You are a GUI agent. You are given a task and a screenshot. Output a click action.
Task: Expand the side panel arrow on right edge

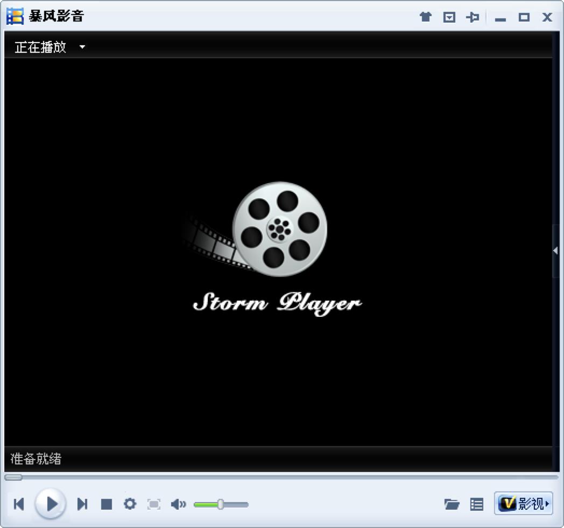pos(556,251)
